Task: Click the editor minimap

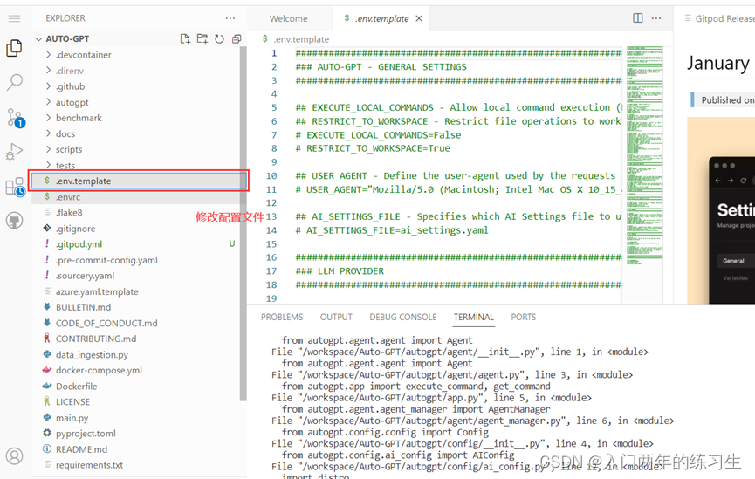Action: click(645, 155)
